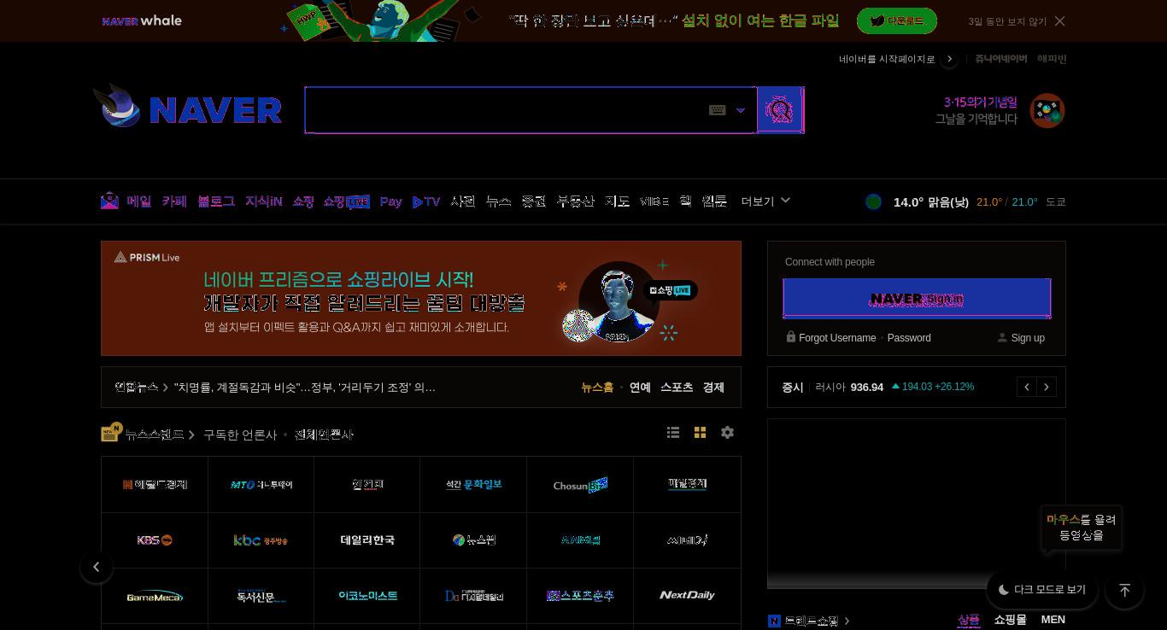Close the Whale browser promo banner

[1059, 21]
